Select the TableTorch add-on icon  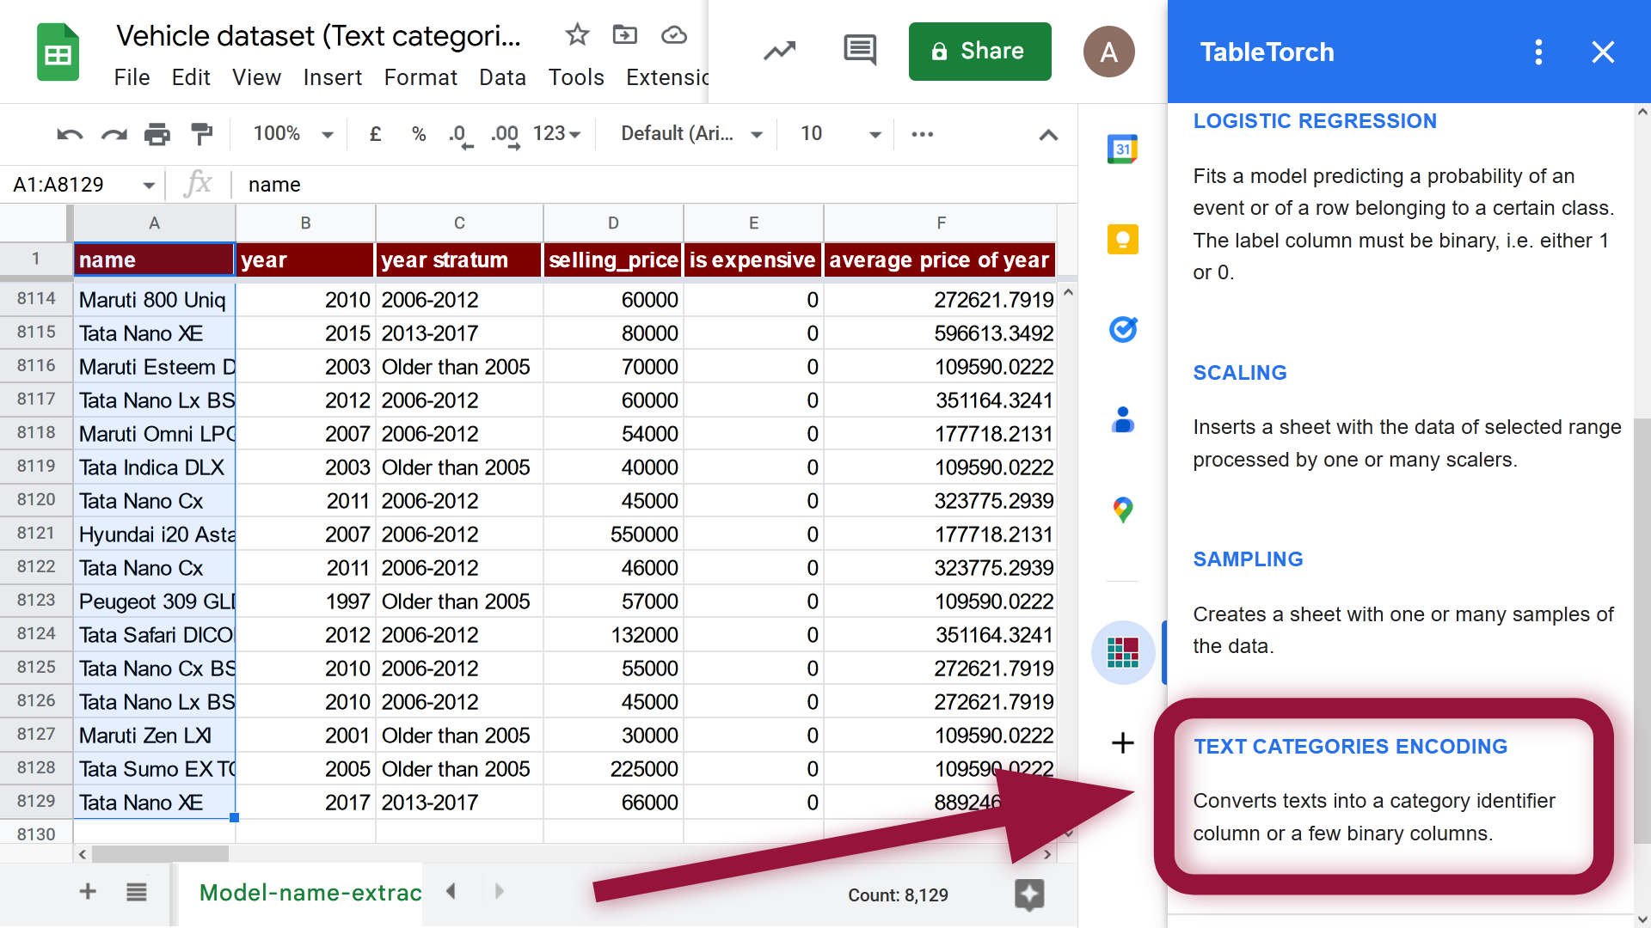(1123, 653)
